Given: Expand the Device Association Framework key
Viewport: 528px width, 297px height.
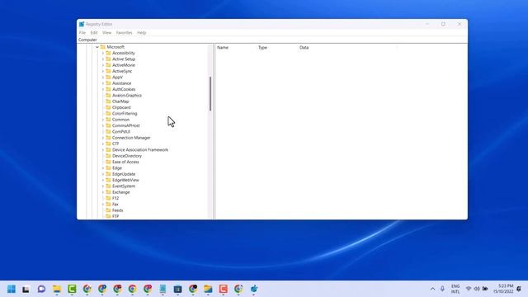Looking at the screenshot, I should coord(103,150).
